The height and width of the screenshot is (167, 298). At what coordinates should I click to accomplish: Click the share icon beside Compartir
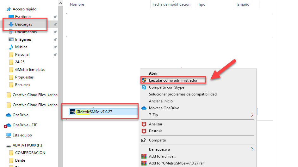(144, 140)
